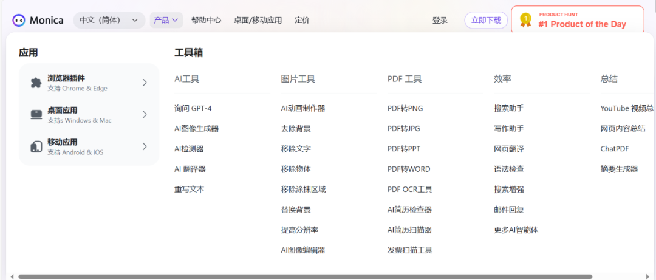
Task: Open 更多AI智能体 link
Action: 516,230
